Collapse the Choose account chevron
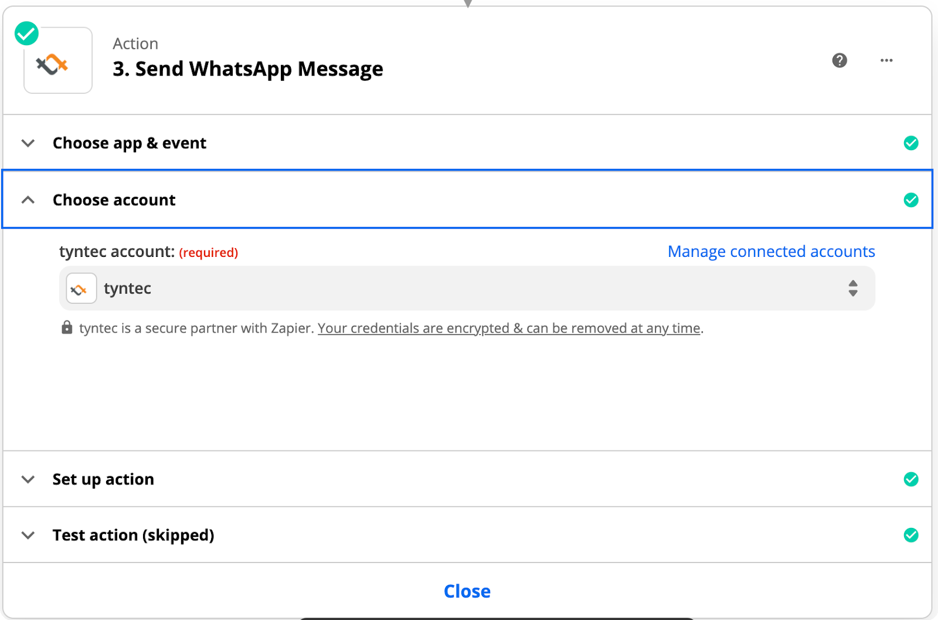The width and height of the screenshot is (938, 620). (28, 200)
